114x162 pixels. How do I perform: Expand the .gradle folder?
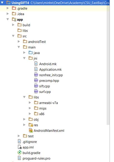(8, 8)
